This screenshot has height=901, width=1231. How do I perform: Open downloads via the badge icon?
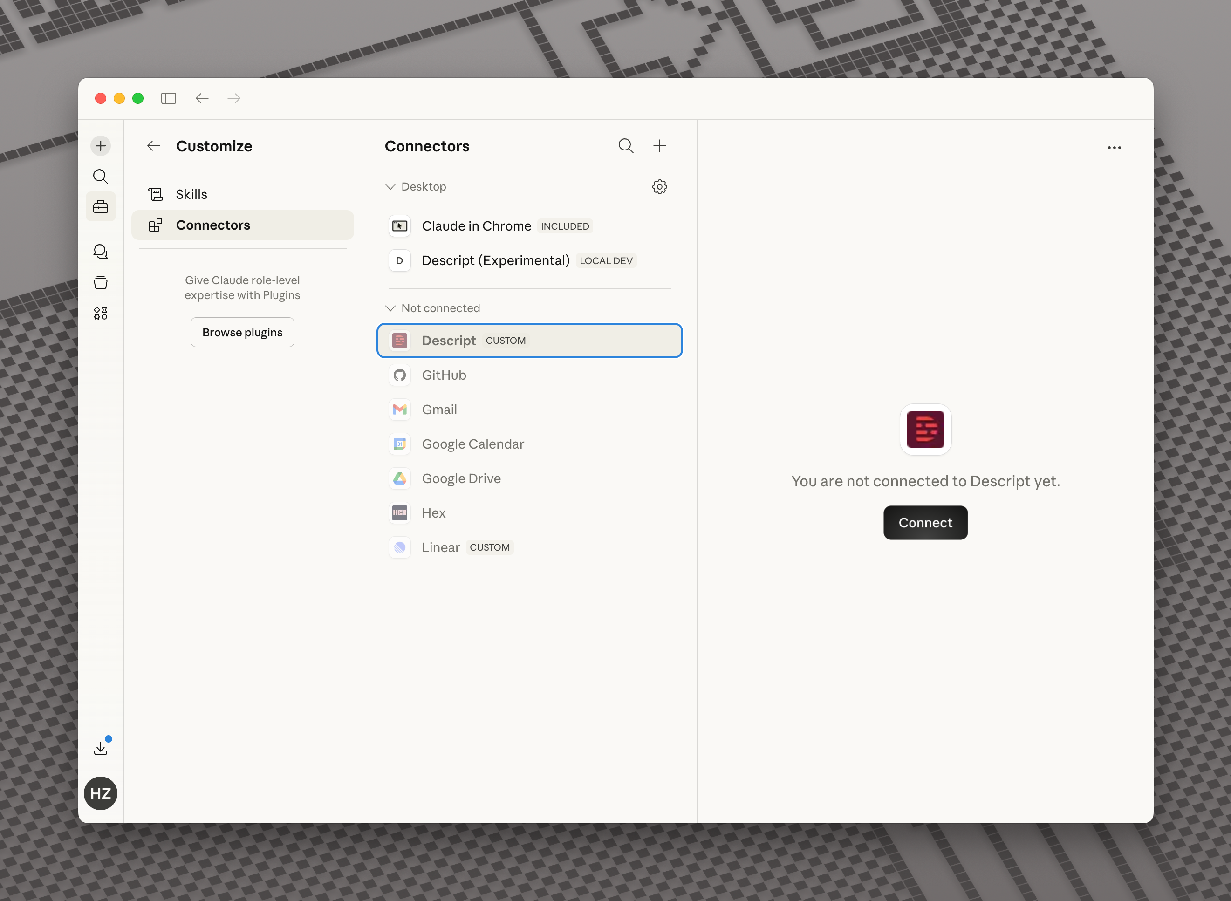(100, 747)
